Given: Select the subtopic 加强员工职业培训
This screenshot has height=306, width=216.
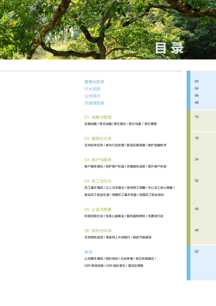Looking at the screenshot, I should tap(151, 195).
